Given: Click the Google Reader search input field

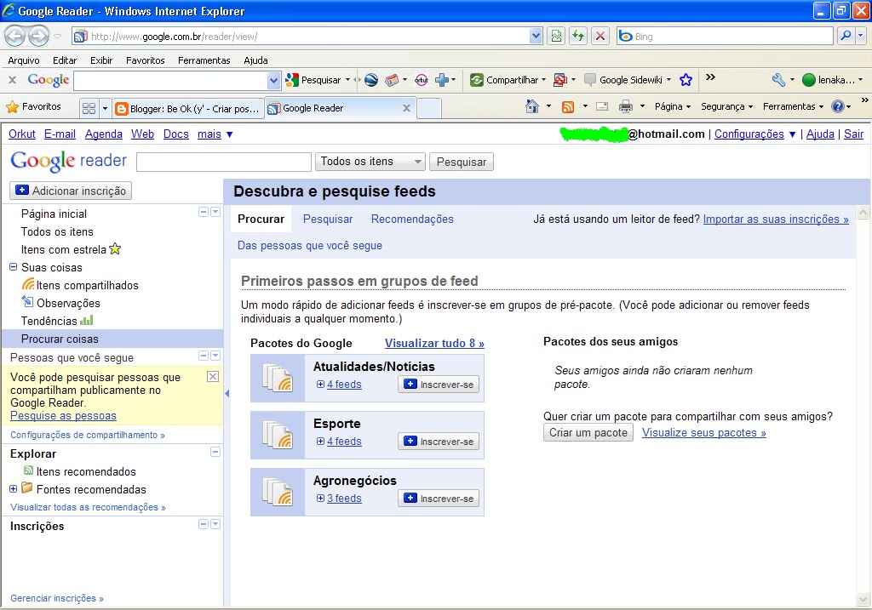Looking at the screenshot, I should [x=224, y=162].
